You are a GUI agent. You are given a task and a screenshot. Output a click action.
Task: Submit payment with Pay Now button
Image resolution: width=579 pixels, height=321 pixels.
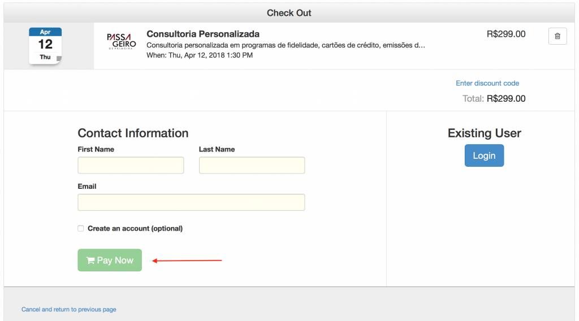coord(110,260)
